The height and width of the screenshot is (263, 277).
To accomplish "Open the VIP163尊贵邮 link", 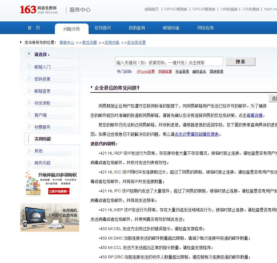I will click(x=176, y=9).
